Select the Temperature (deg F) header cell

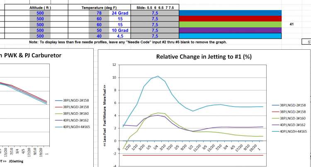pyautogui.click(x=99, y=7)
